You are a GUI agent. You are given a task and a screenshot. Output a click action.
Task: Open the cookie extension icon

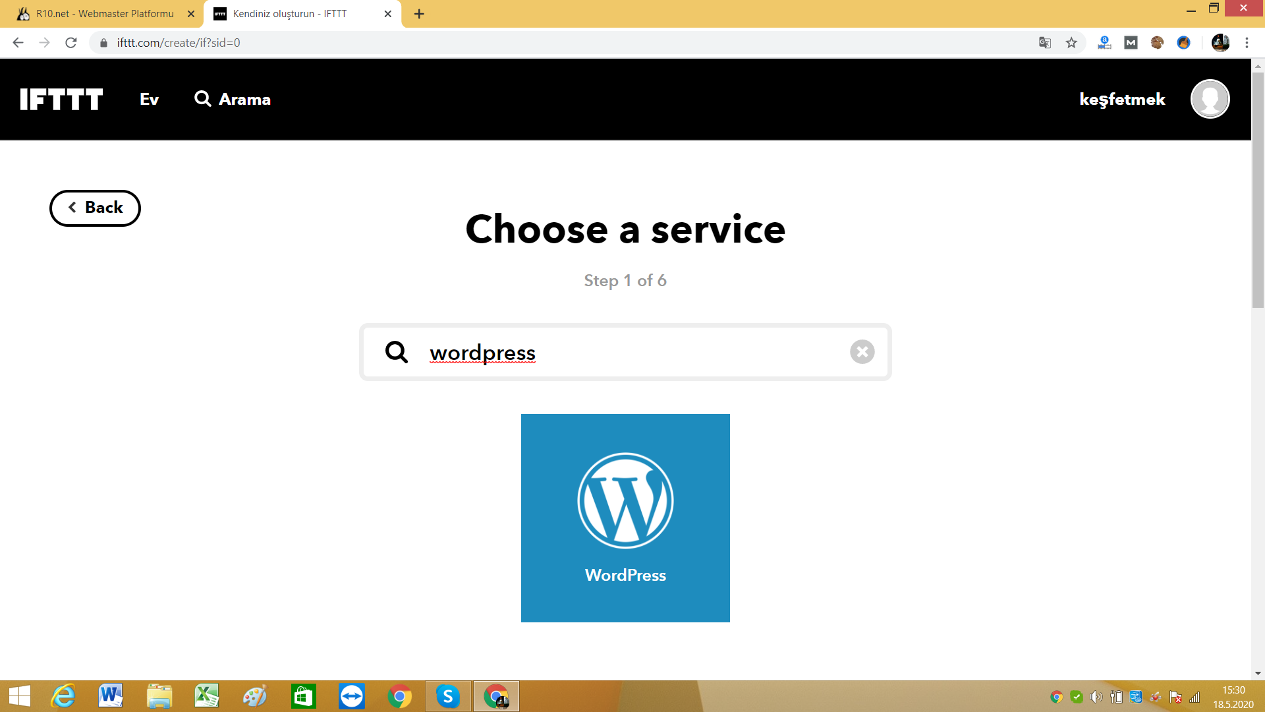(1157, 43)
